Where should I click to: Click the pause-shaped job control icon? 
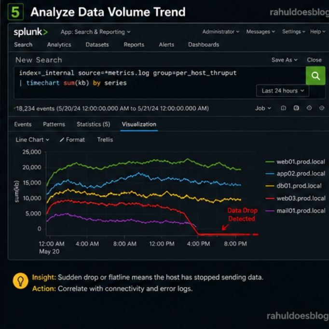click(x=284, y=108)
